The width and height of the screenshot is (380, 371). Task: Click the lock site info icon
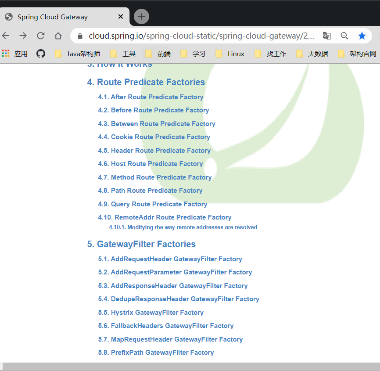(x=80, y=36)
